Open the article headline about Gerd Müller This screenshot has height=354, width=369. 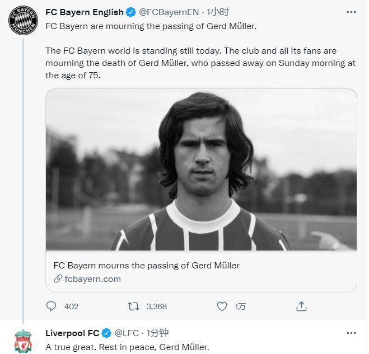(146, 266)
